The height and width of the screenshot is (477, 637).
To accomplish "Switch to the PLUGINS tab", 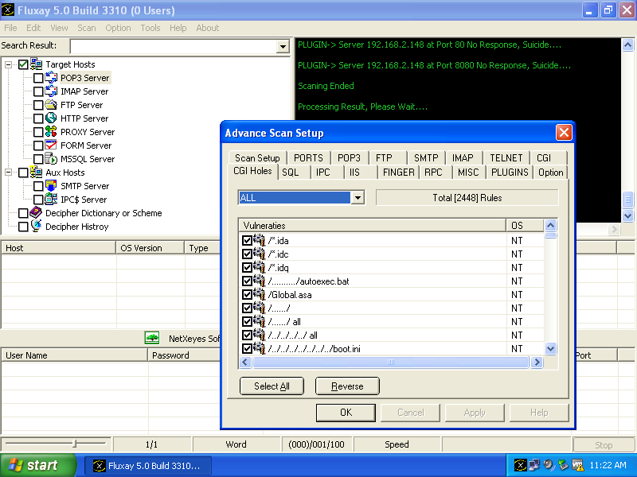I will [510, 173].
